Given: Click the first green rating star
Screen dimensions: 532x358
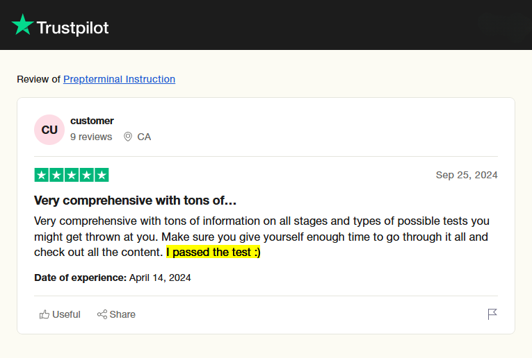Looking at the screenshot, I should tap(41, 175).
